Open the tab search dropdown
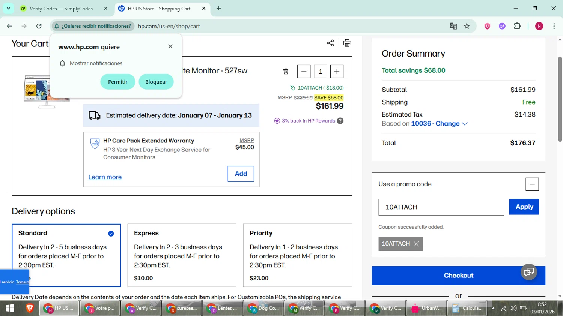This screenshot has height=316, width=563. 8,8
